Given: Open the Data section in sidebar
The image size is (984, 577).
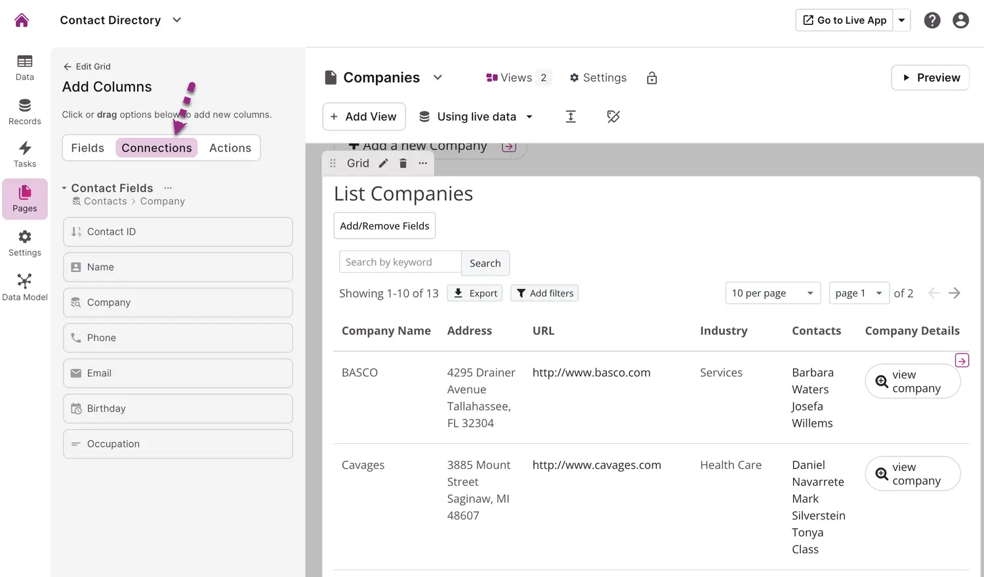Looking at the screenshot, I should pos(25,68).
